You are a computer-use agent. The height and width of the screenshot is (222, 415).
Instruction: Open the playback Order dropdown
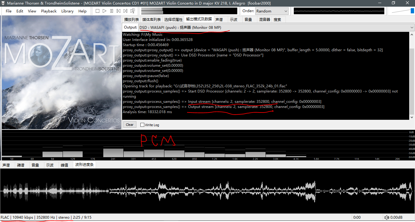coord(272,11)
